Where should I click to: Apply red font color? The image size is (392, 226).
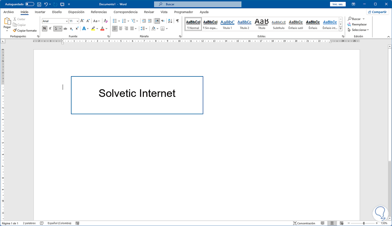[x=102, y=29]
